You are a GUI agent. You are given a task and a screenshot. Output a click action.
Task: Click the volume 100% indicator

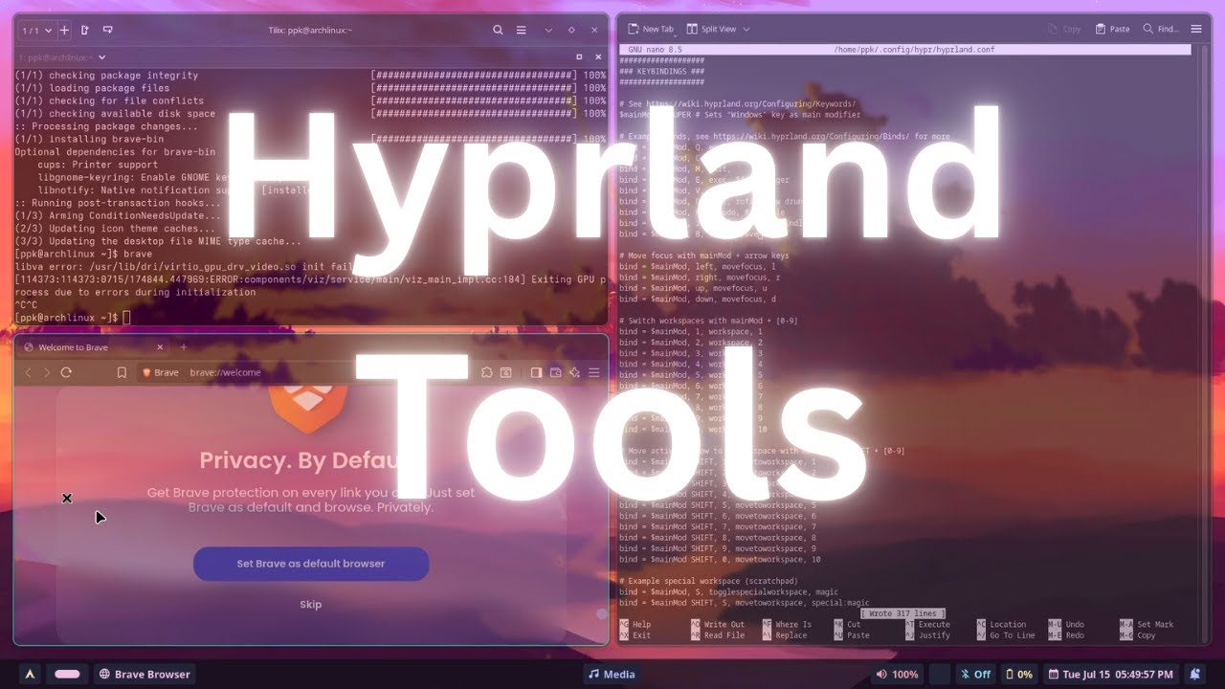(898, 674)
